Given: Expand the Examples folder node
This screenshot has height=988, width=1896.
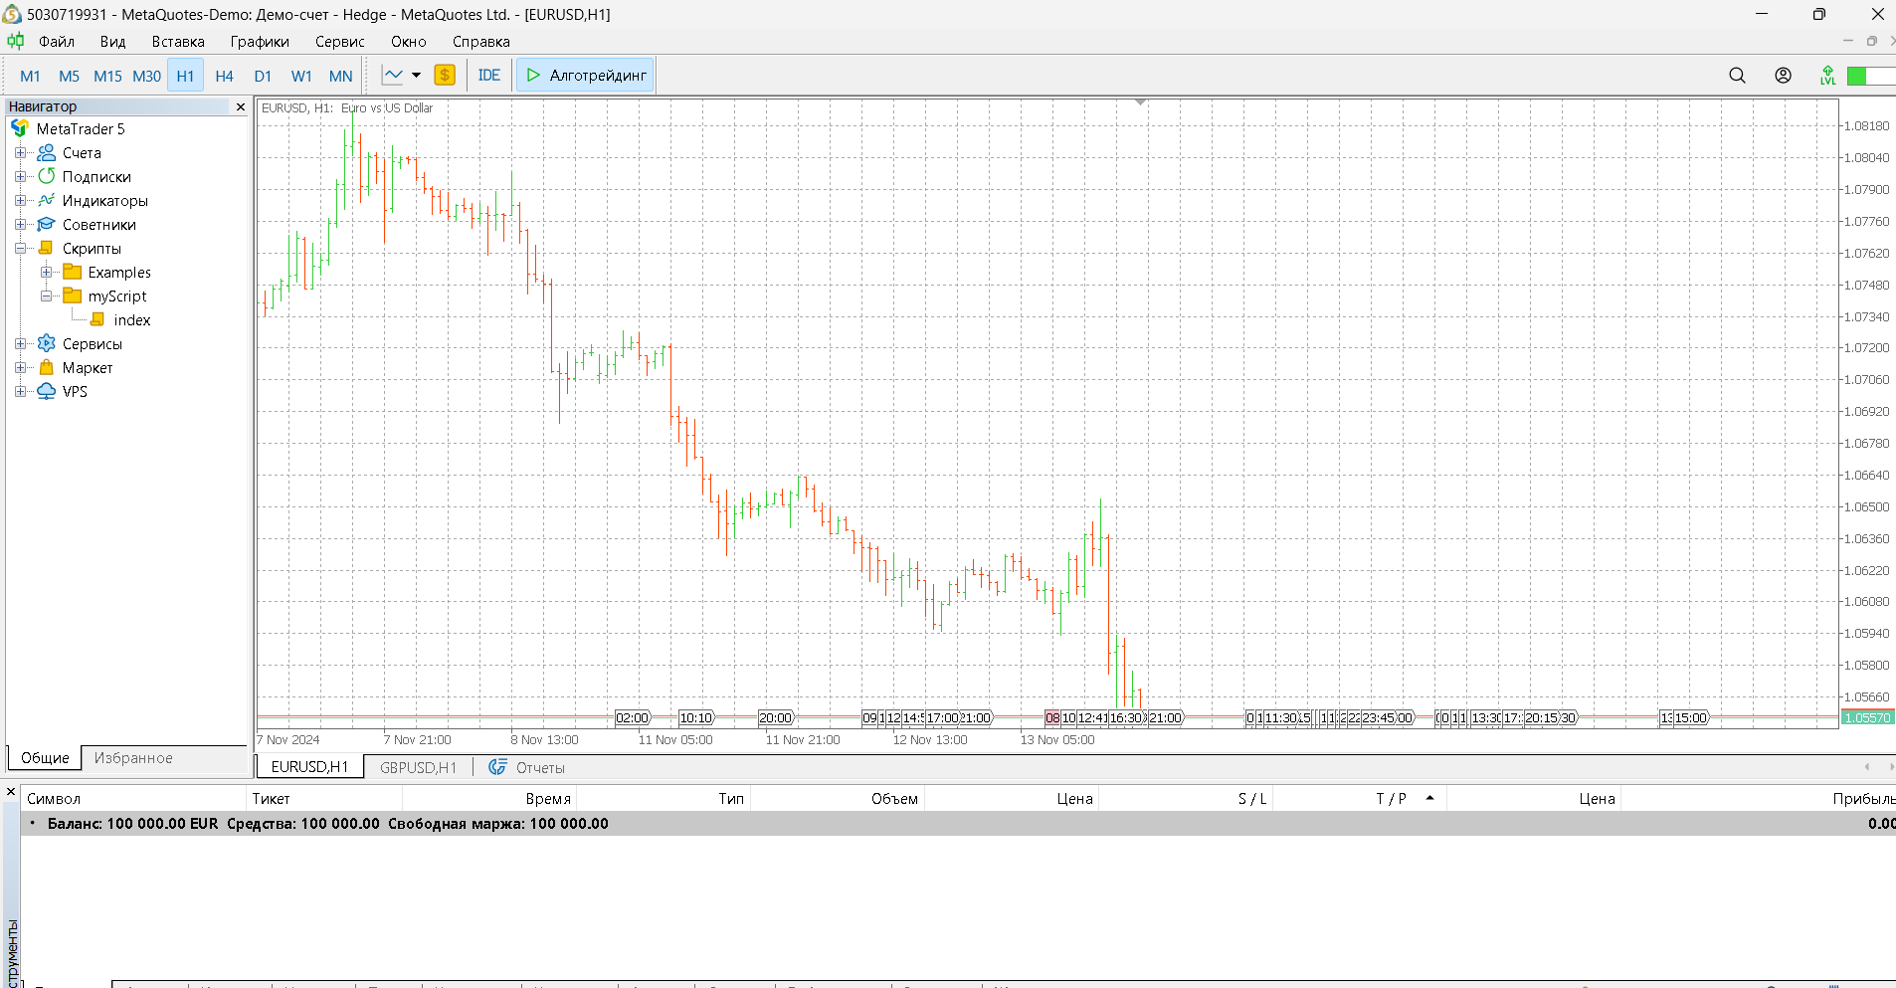Looking at the screenshot, I should (x=46, y=273).
